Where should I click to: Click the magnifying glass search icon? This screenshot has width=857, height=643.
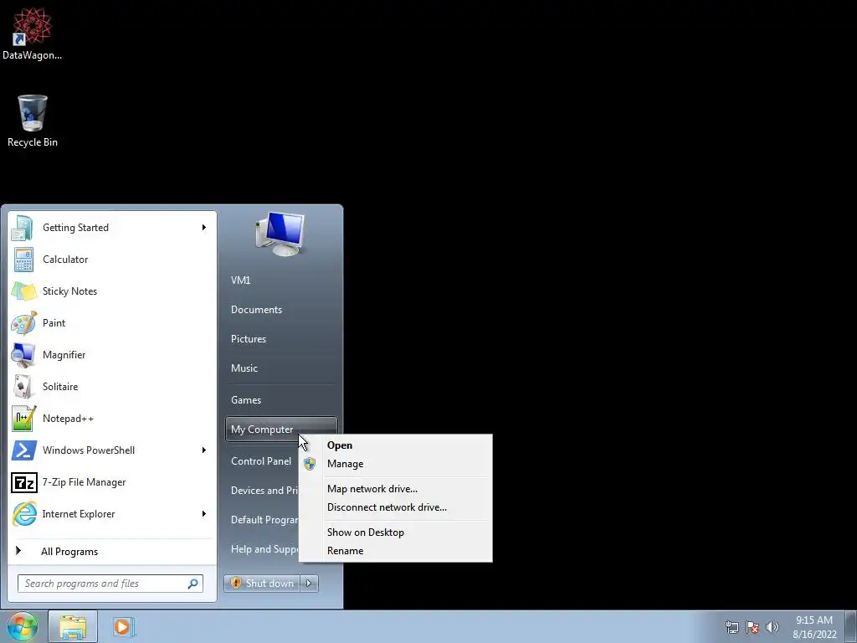coord(193,584)
